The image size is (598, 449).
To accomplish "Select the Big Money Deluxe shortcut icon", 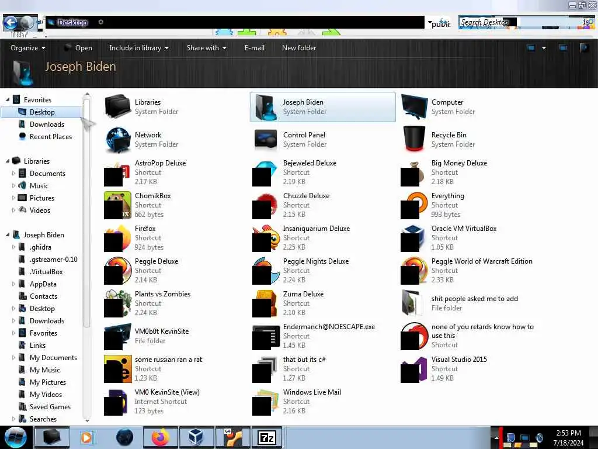I will pos(414,172).
